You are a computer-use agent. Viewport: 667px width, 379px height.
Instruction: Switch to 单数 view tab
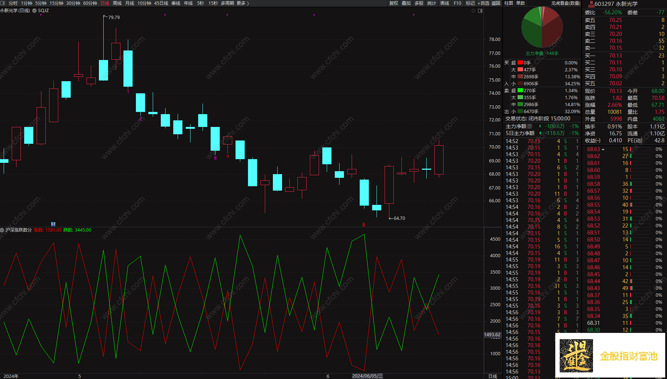[520, 3]
